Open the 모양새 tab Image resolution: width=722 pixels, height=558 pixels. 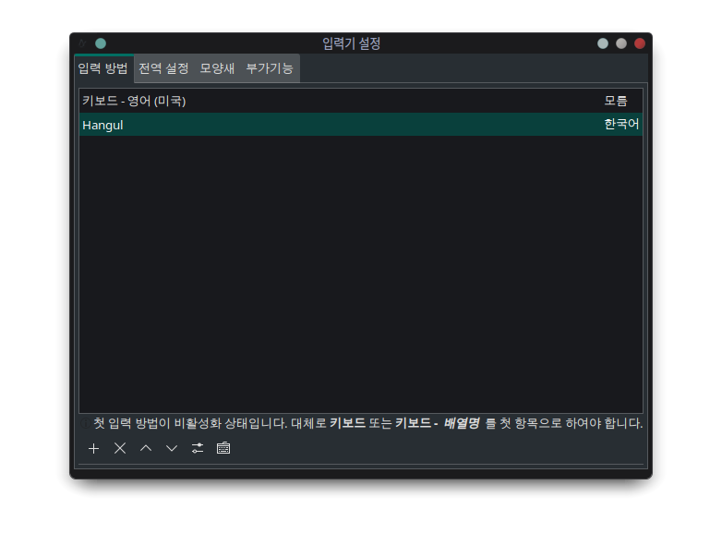pos(217,68)
